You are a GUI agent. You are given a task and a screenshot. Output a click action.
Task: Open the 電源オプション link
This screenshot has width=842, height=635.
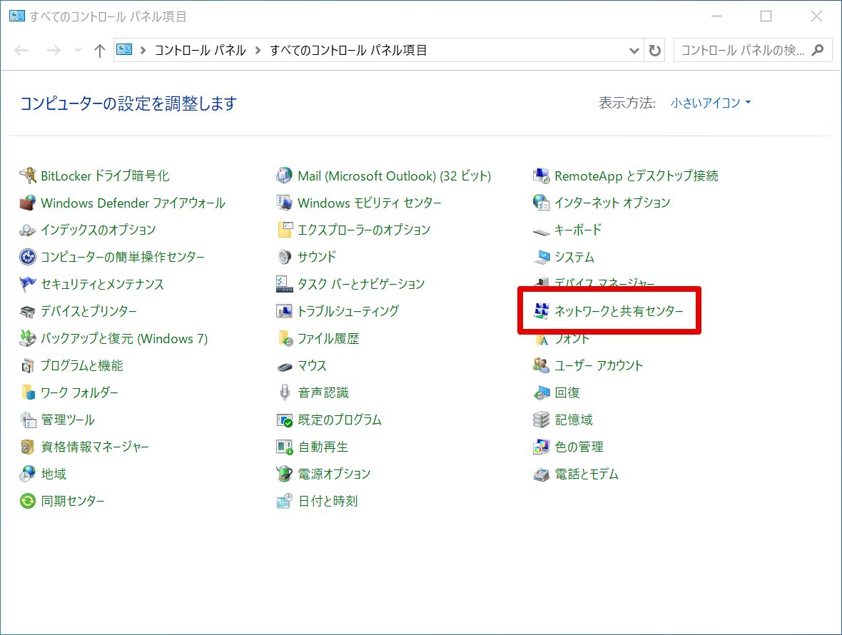click(x=334, y=474)
